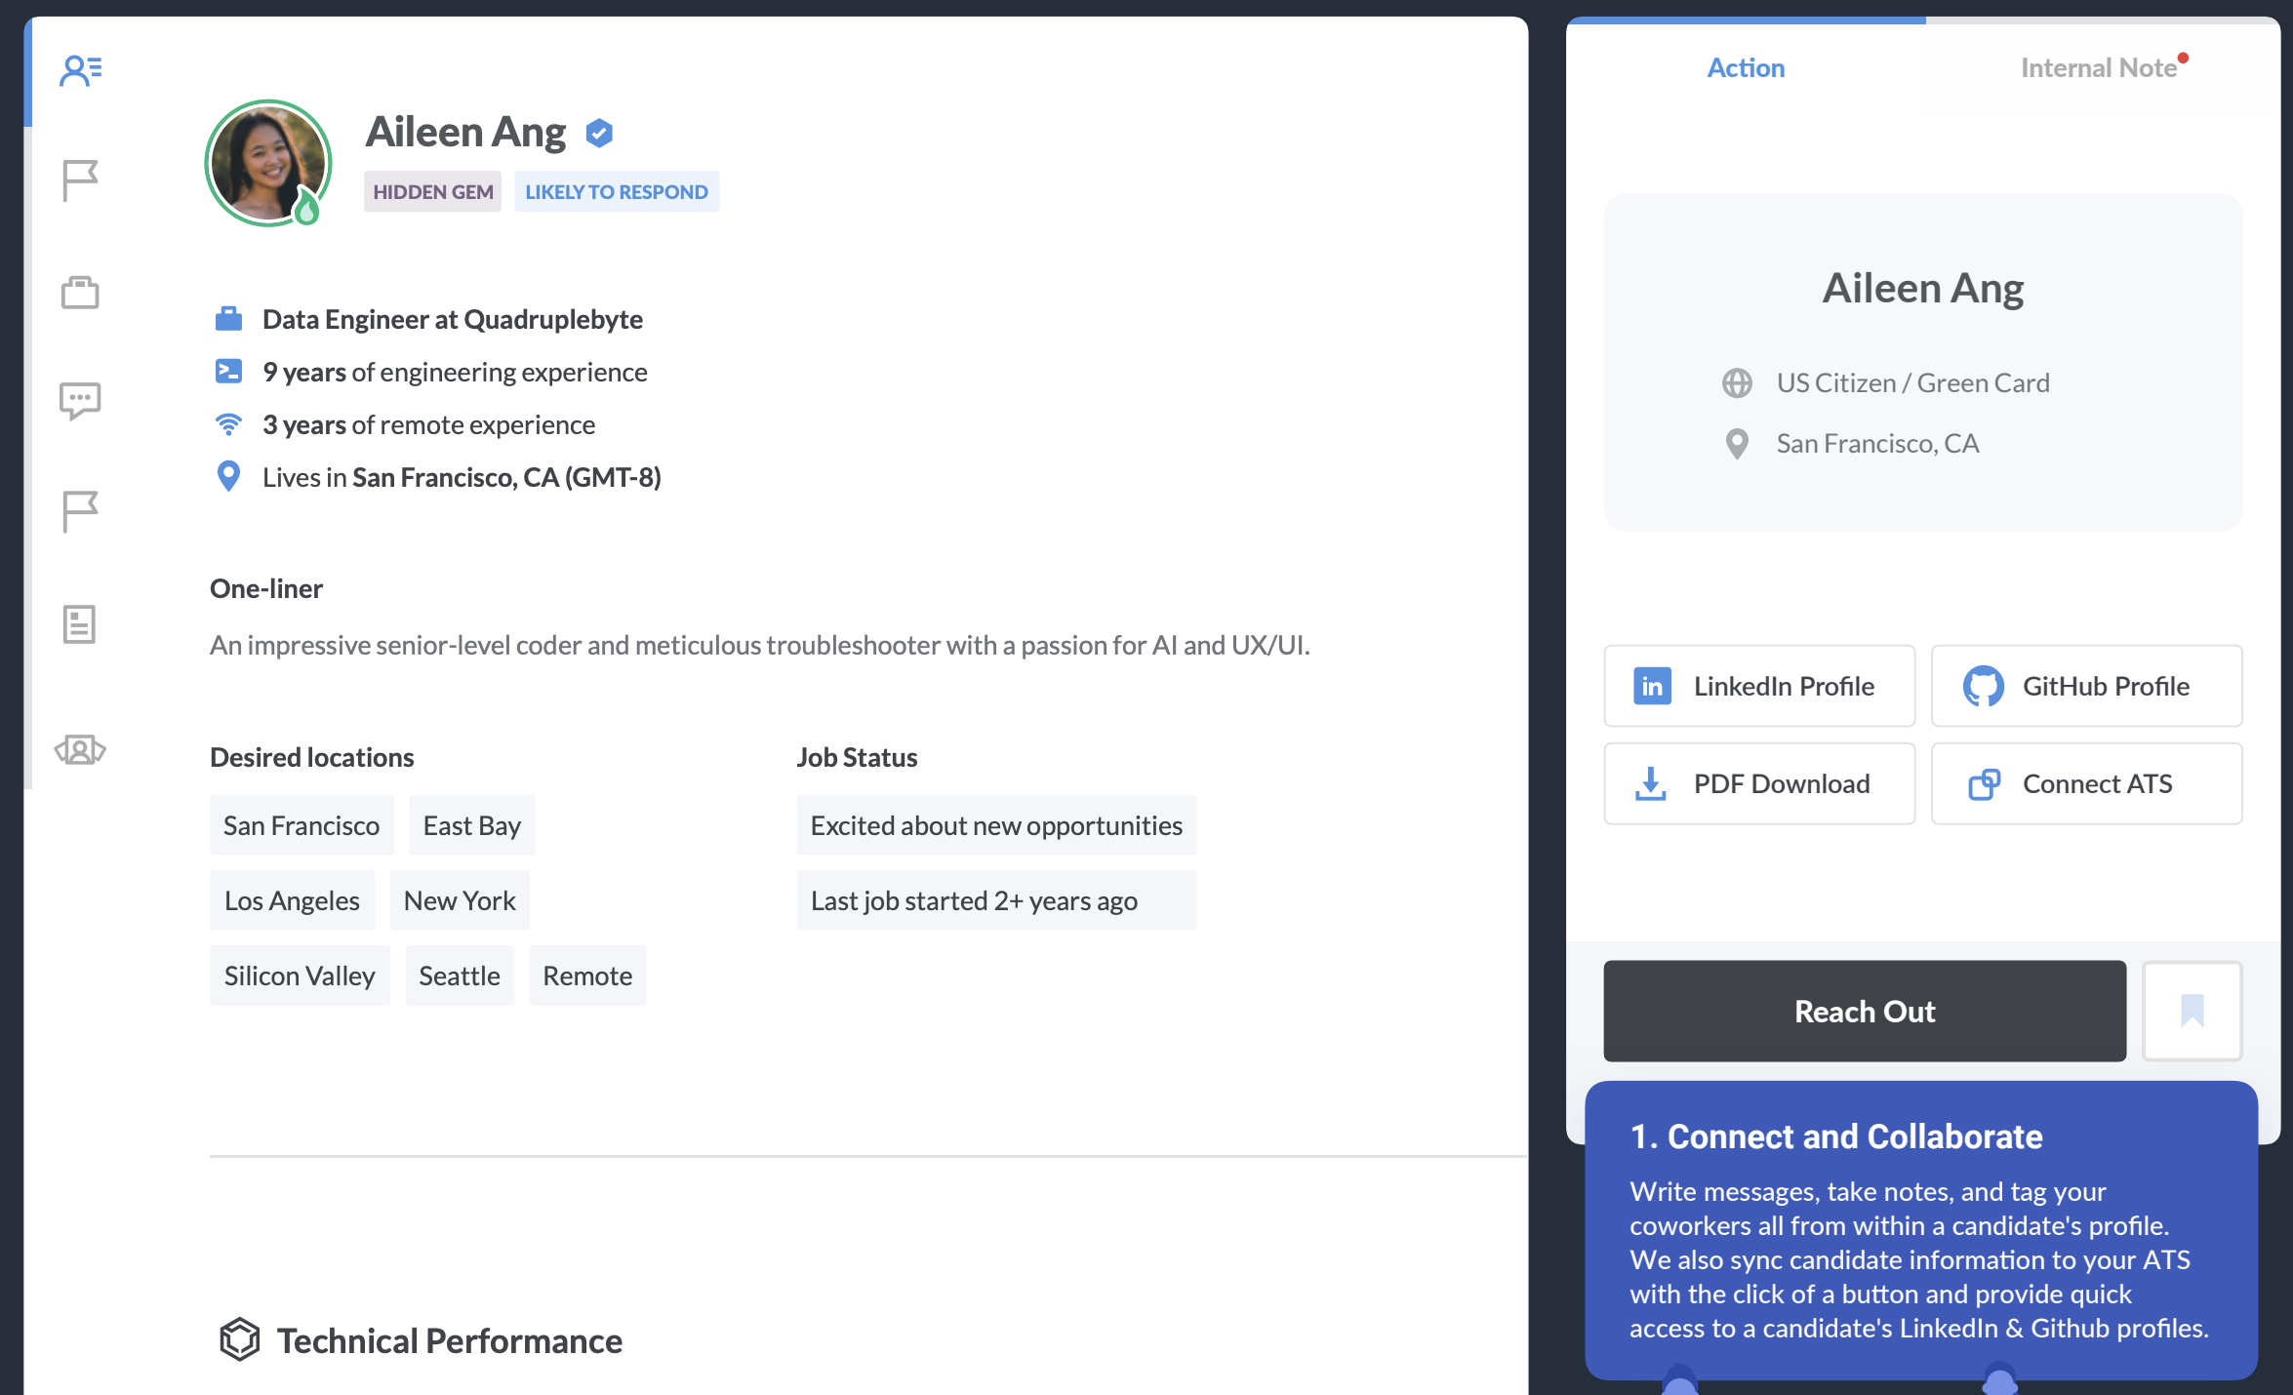
Task: Click Connect ATS button
Action: 2086,783
